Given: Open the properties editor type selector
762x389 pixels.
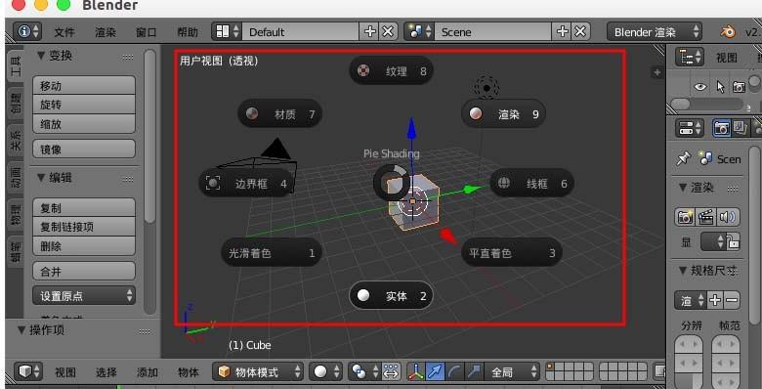Looking at the screenshot, I should pyautogui.click(x=690, y=128).
